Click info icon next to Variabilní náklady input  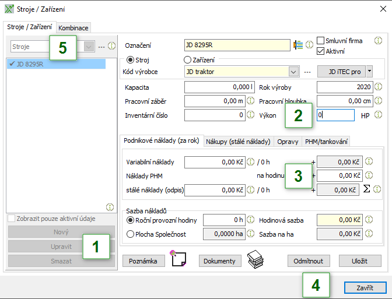click(250, 162)
